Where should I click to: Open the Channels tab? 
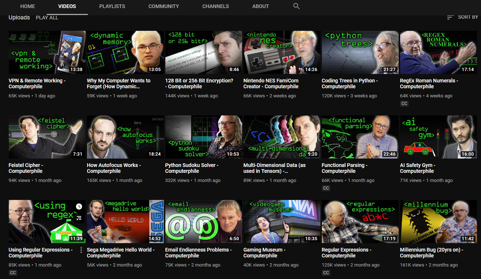pyautogui.click(x=215, y=6)
